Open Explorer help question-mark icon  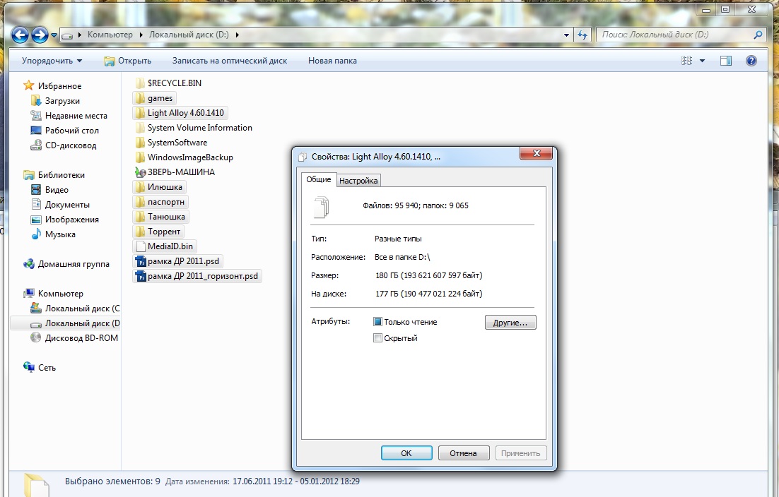pyautogui.click(x=751, y=61)
